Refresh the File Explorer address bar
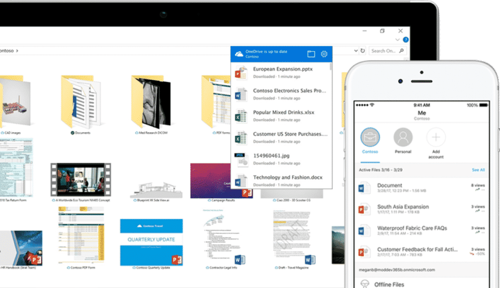500x288 pixels. [x=363, y=50]
